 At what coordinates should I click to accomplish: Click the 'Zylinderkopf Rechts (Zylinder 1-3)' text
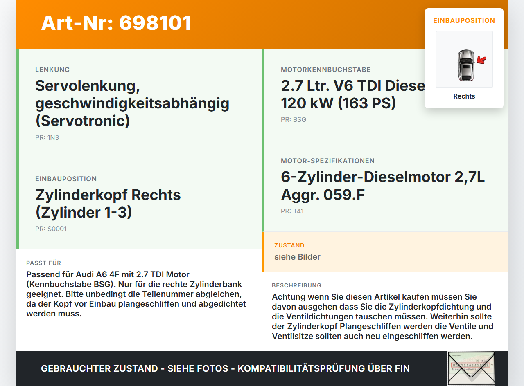108,204
